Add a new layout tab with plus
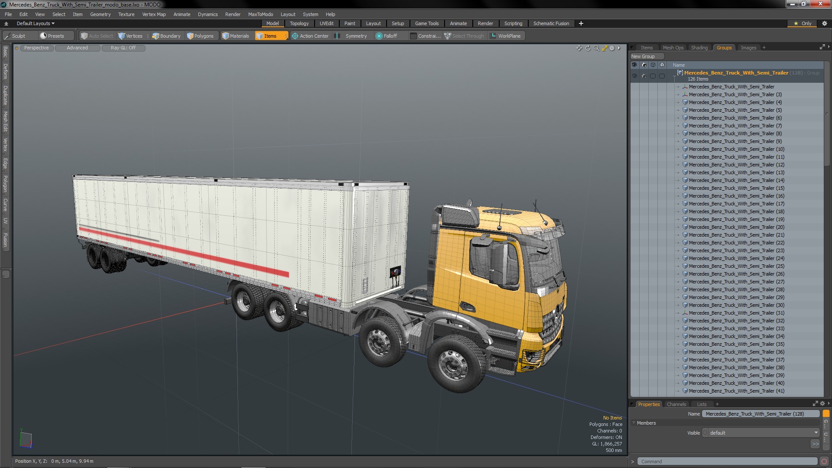 coord(581,23)
